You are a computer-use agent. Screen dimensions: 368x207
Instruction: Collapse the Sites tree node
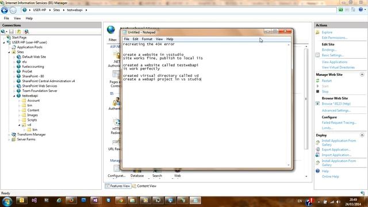(x=9, y=52)
